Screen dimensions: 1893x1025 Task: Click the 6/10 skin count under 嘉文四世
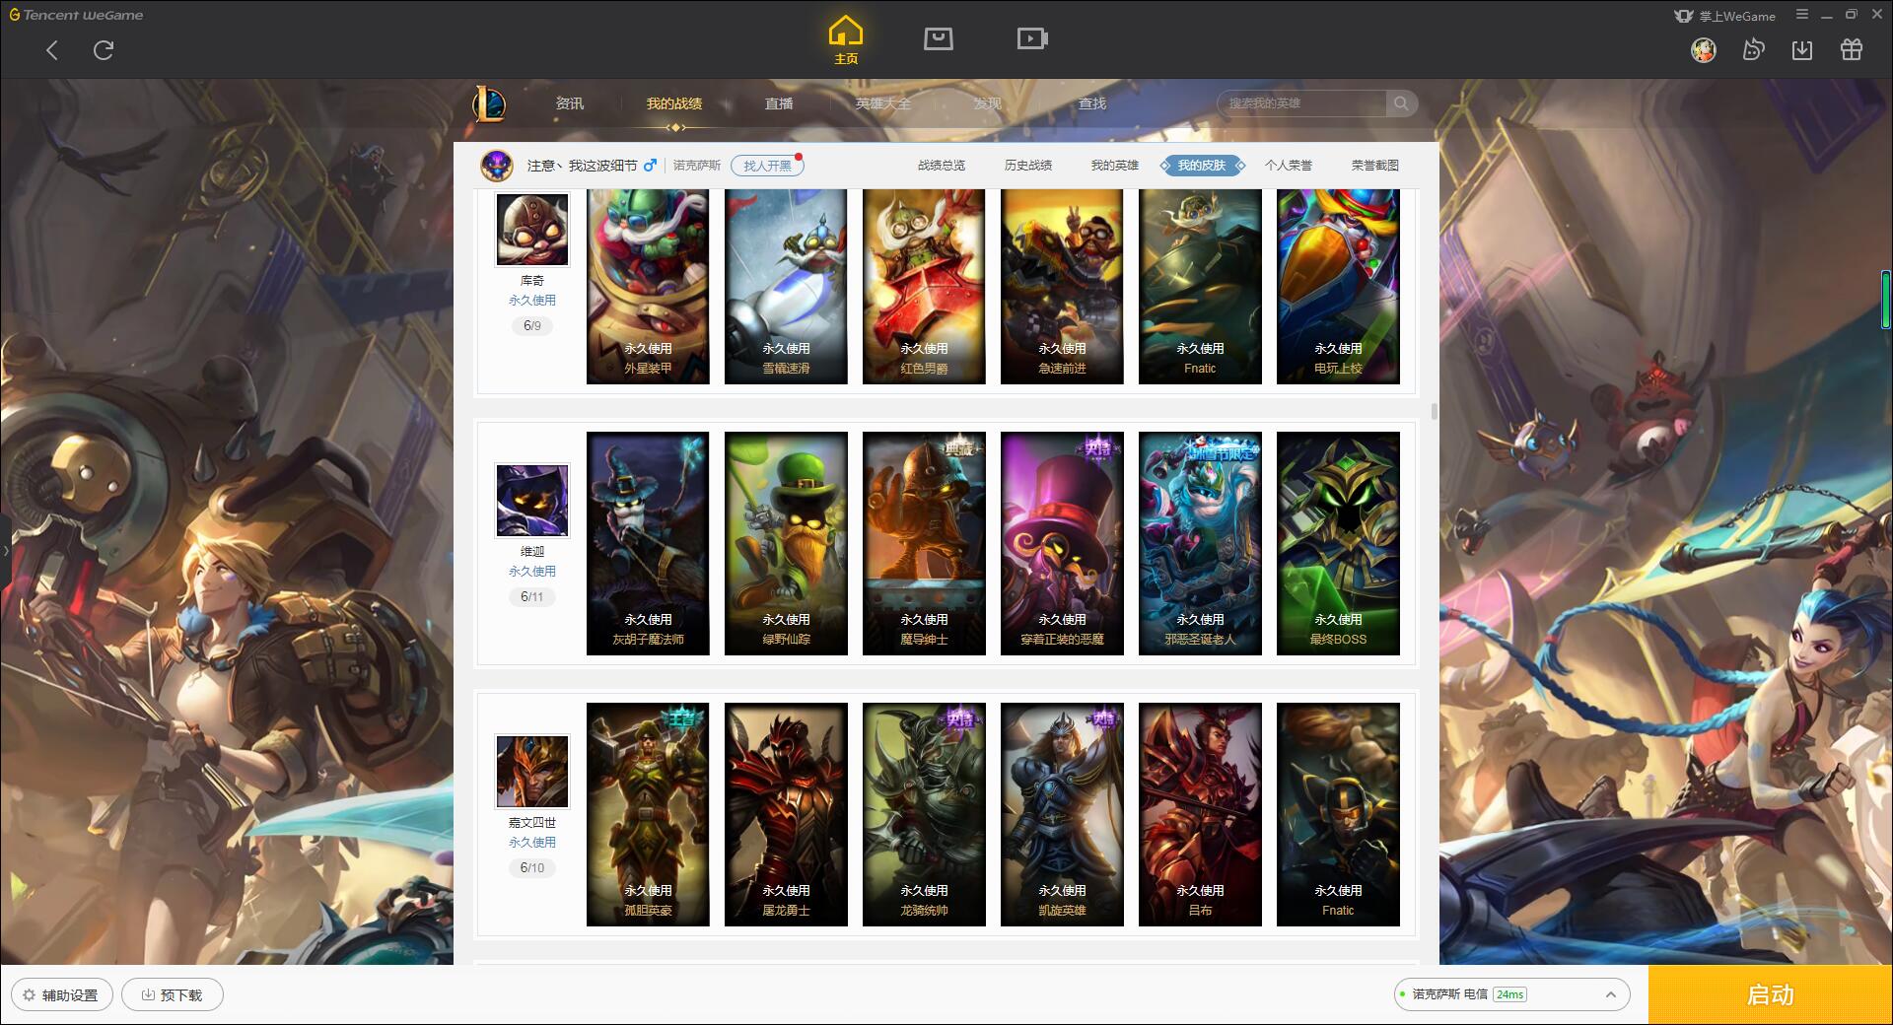[531, 867]
